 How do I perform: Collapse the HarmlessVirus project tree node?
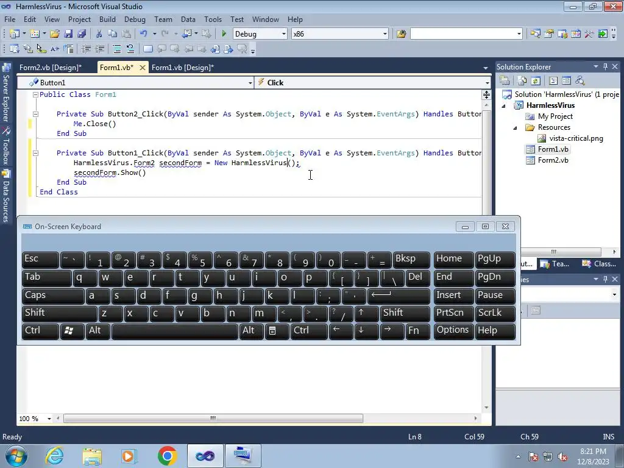(x=504, y=106)
